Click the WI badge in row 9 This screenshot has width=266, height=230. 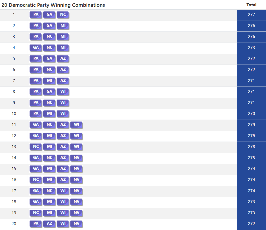point(63,103)
